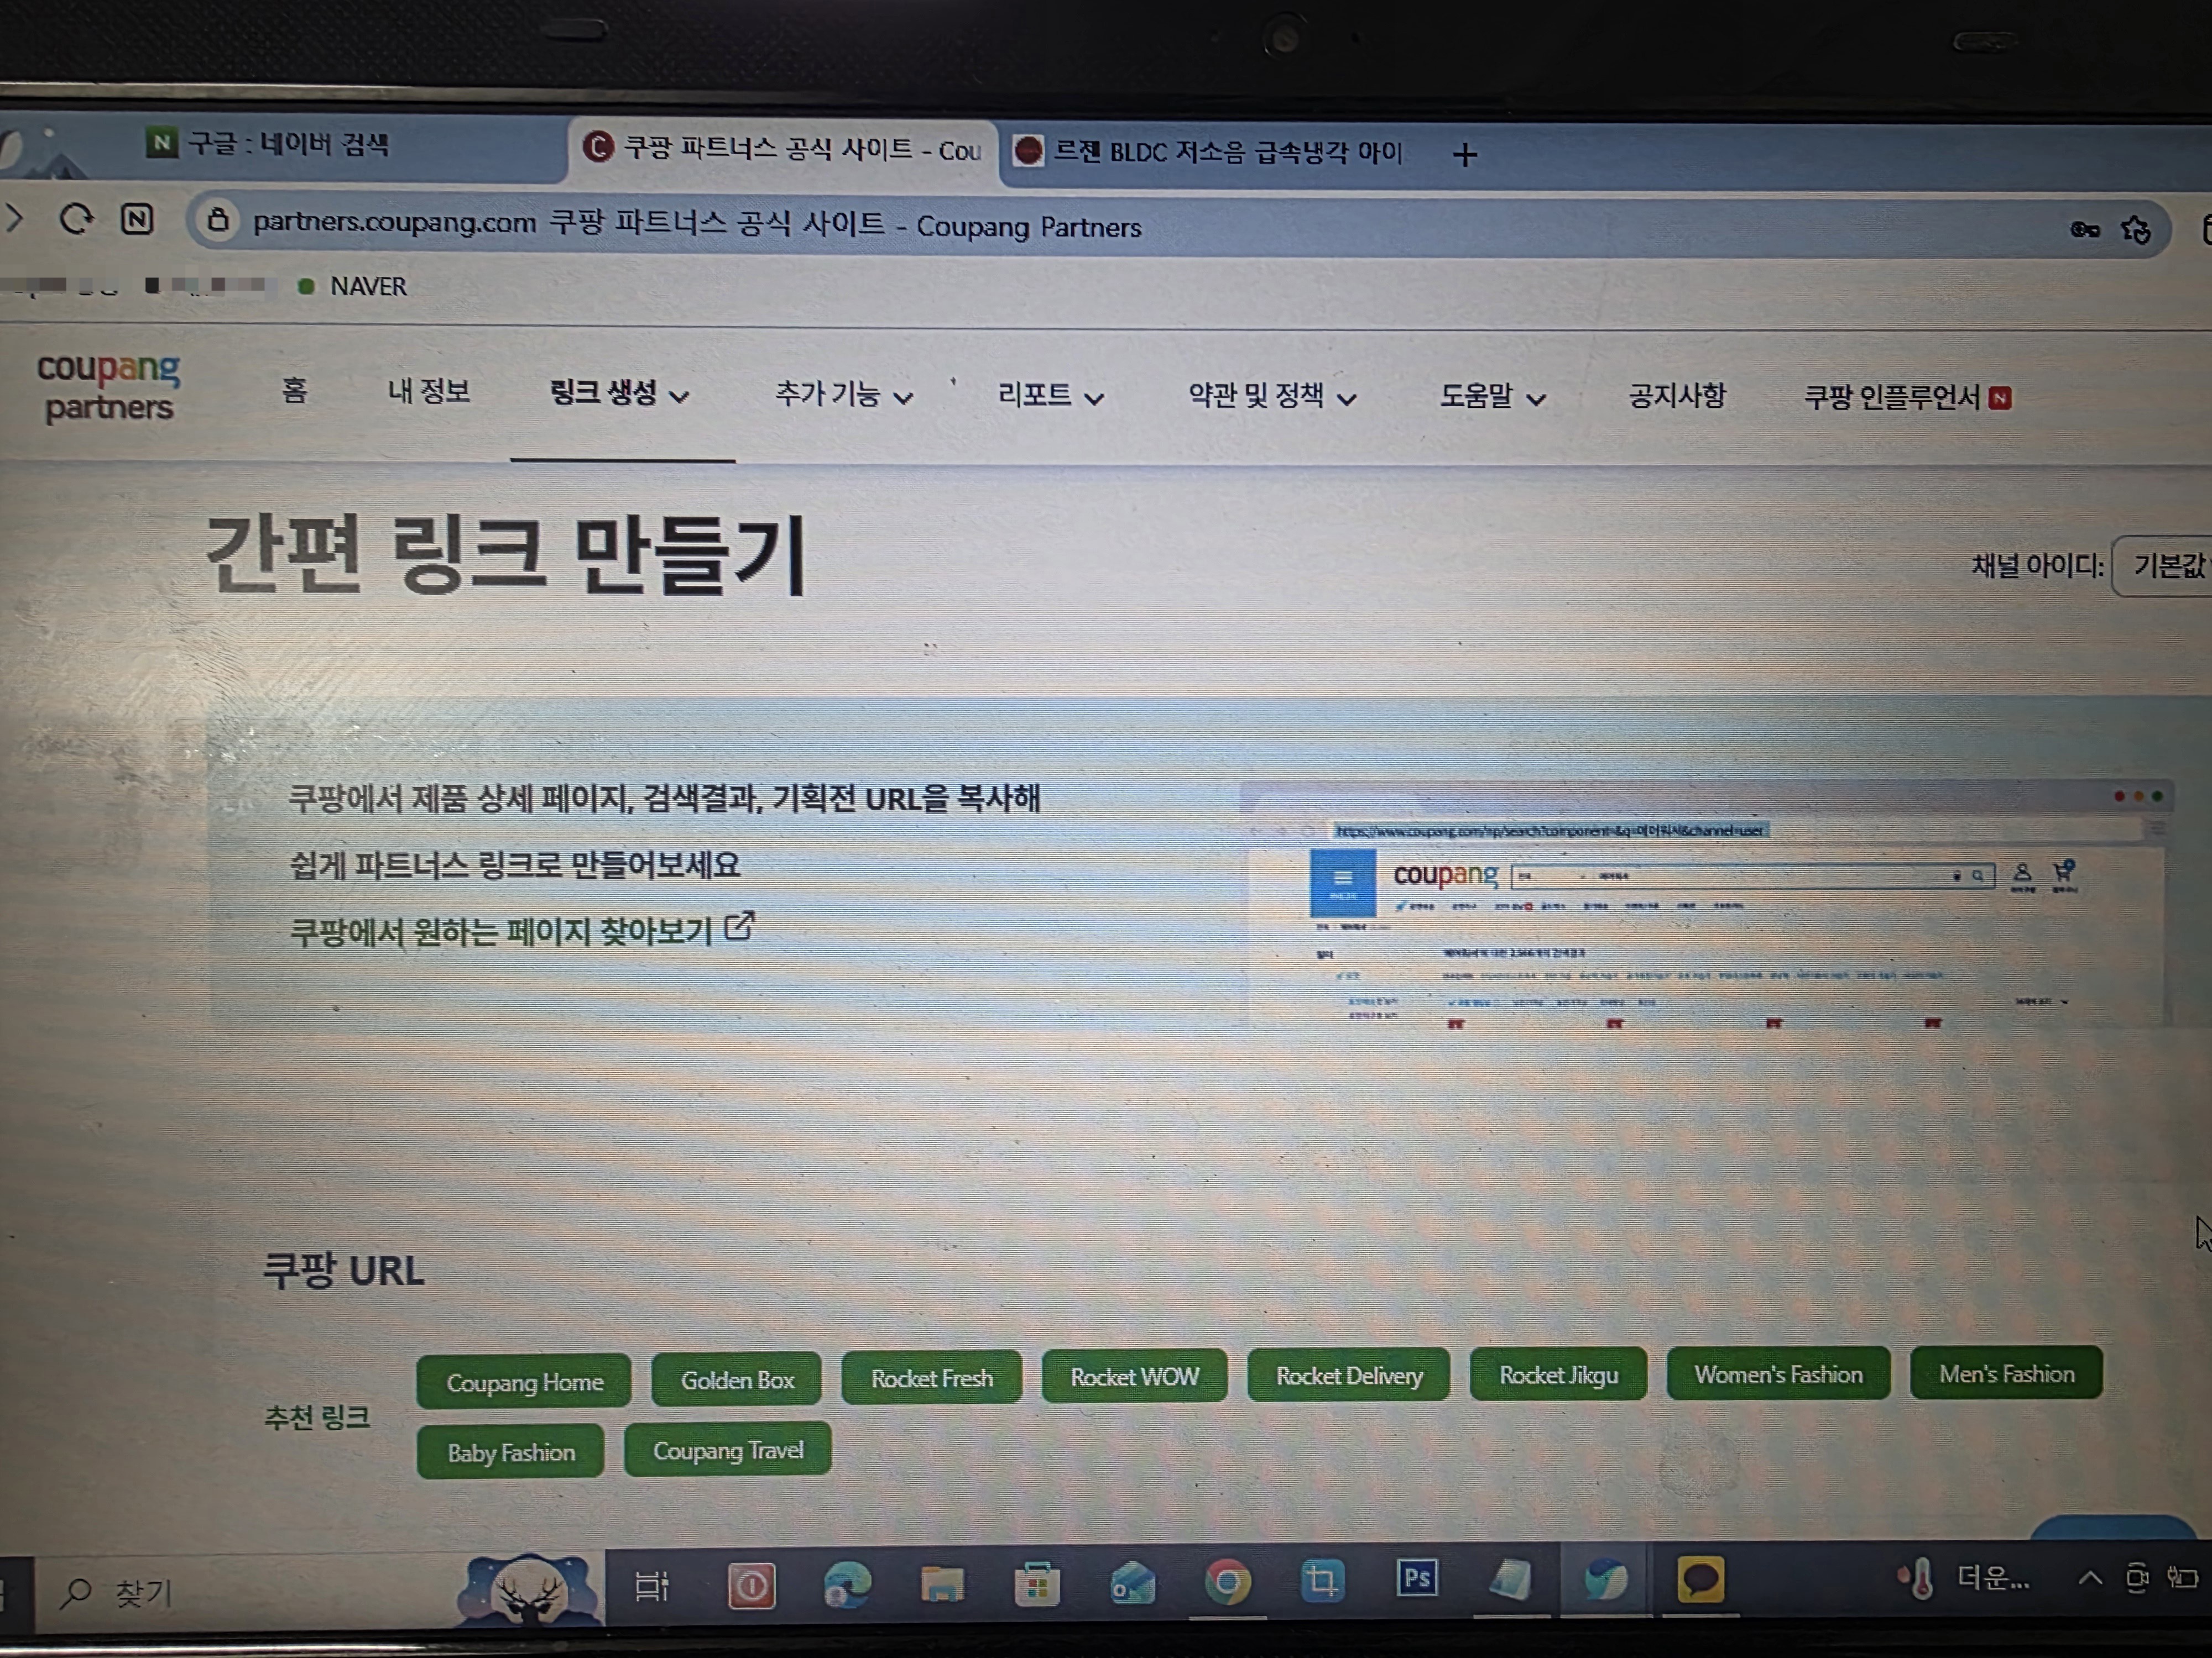Open the crop capture tool in taskbar
This screenshot has width=2212, height=1658.
(1322, 1581)
